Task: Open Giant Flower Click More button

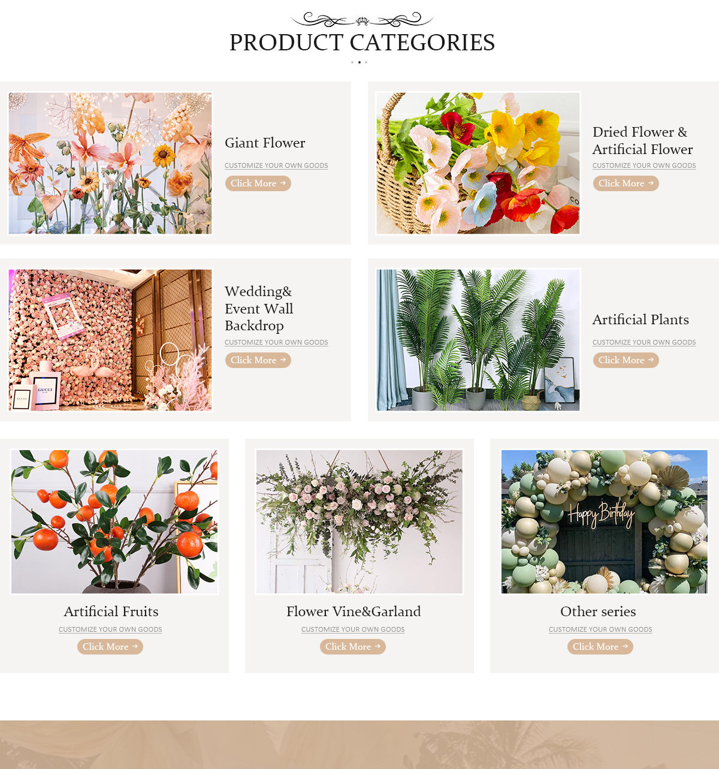Action: (x=258, y=183)
